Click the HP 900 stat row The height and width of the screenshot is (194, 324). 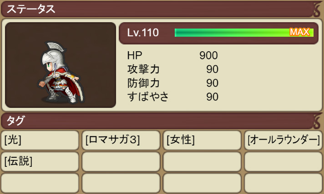(x=172, y=55)
